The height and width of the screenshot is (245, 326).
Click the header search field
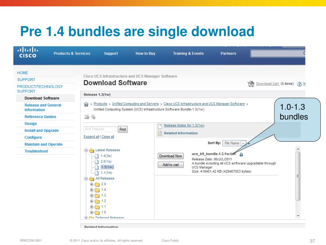tap(278, 53)
